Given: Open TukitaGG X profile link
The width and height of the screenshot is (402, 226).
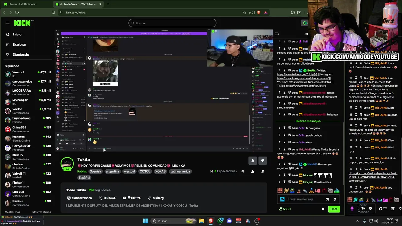Looking at the screenshot, I should click(x=107, y=198).
